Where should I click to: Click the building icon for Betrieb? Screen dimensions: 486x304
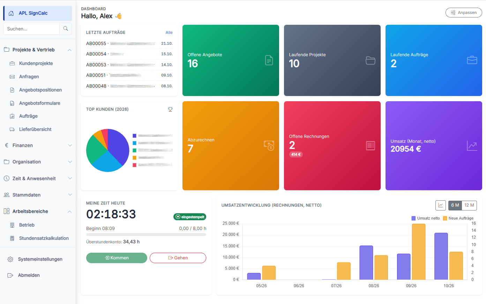click(x=12, y=225)
